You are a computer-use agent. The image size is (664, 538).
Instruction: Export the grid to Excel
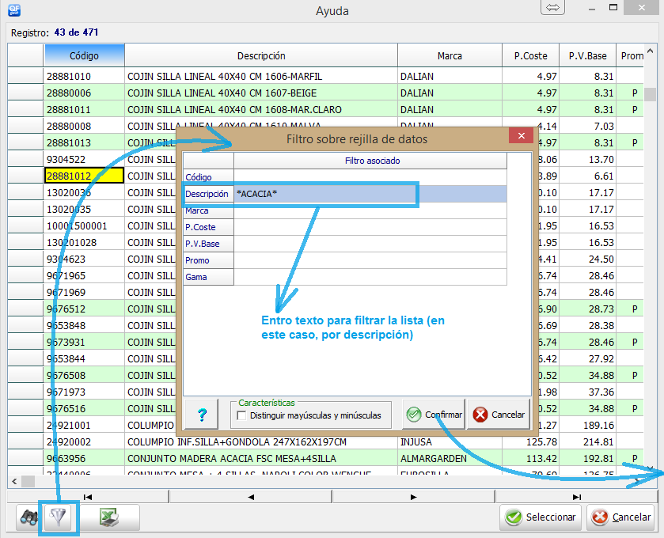pyautogui.click(x=109, y=517)
